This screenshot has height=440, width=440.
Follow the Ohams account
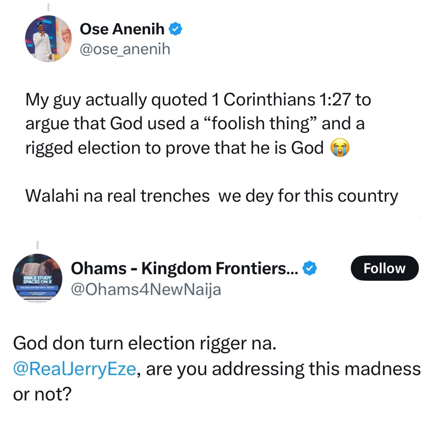[x=384, y=268]
